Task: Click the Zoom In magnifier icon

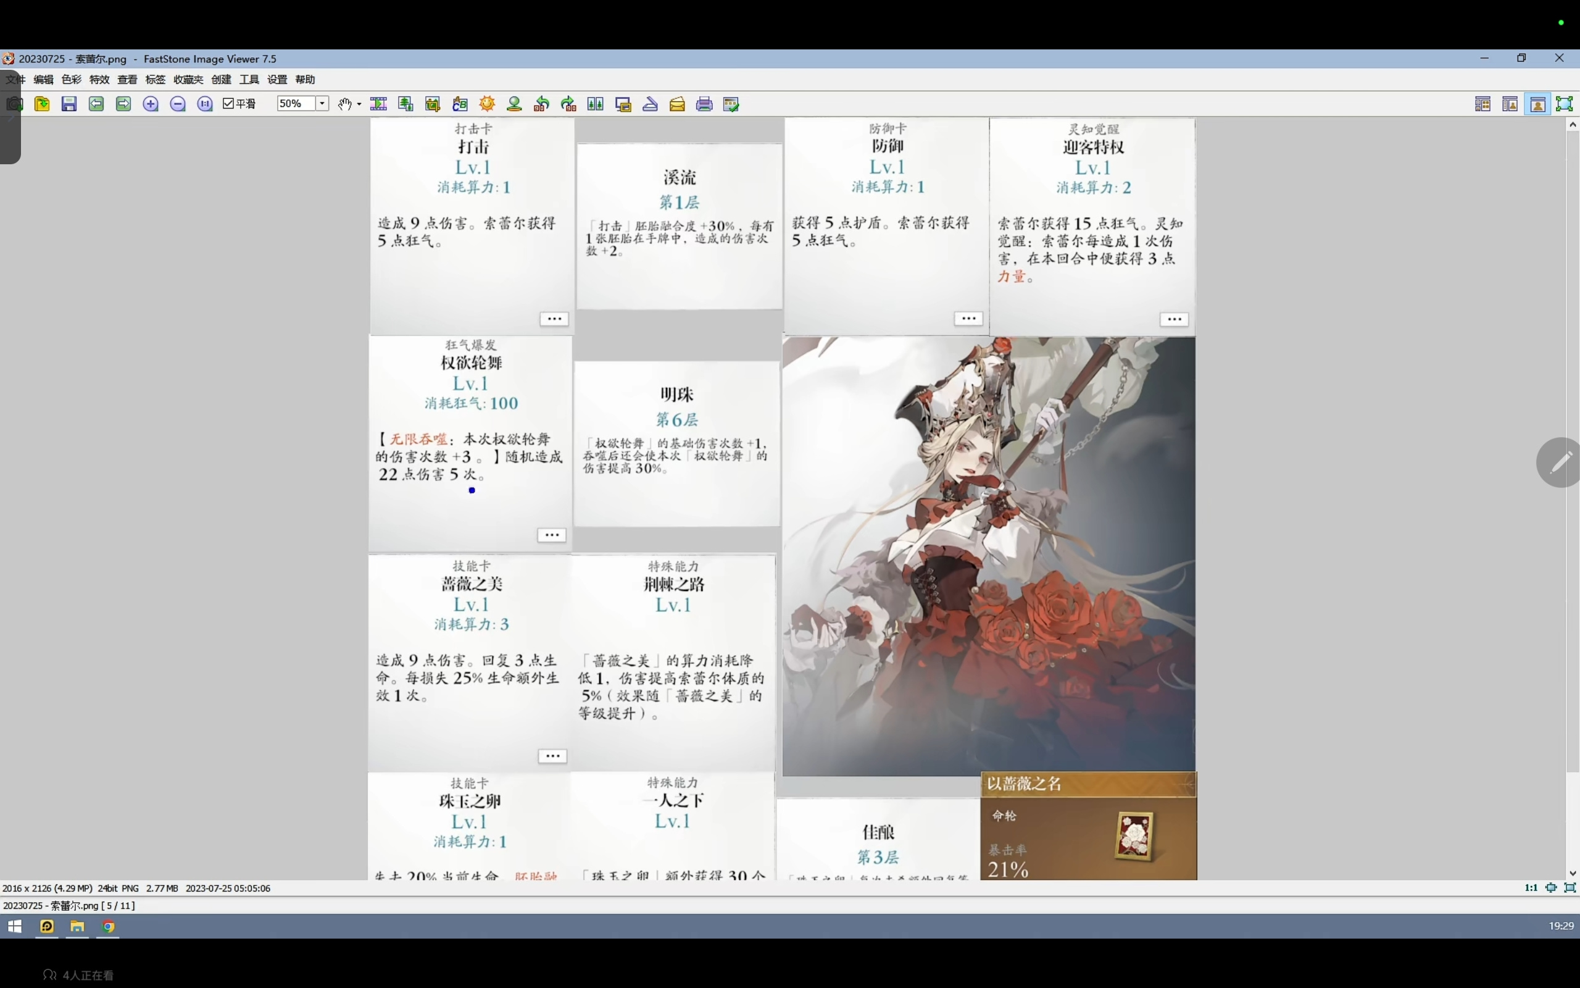Action: click(x=151, y=104)
